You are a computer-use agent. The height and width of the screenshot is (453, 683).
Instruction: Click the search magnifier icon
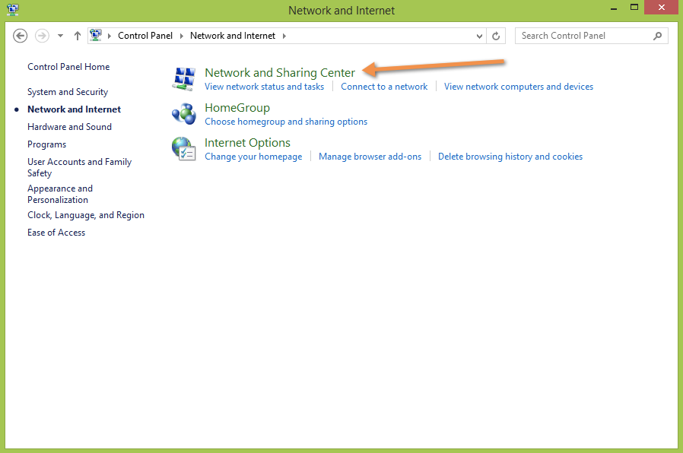[x=658, y=36]
